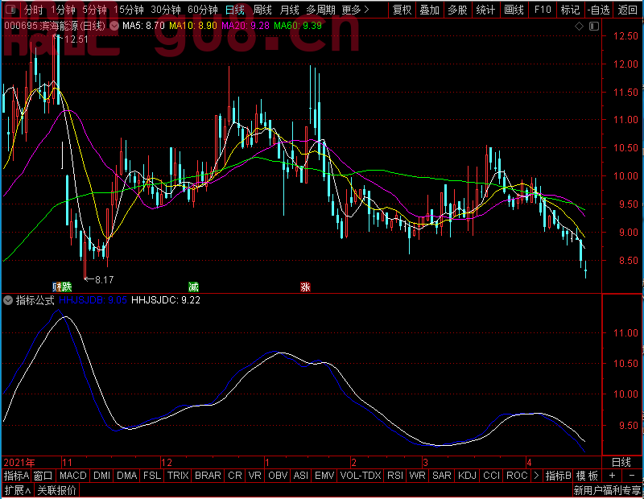The width and height of the screenshot is (644, 499).
Task: Click the 返回 back button
Action: click(628, 10)
